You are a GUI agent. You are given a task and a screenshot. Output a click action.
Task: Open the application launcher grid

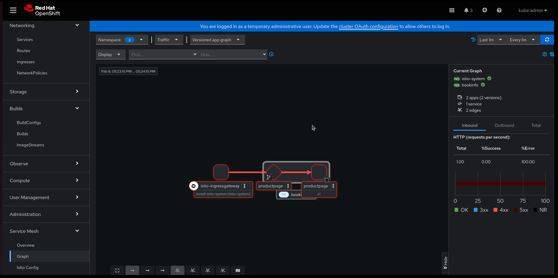[452, 10]
